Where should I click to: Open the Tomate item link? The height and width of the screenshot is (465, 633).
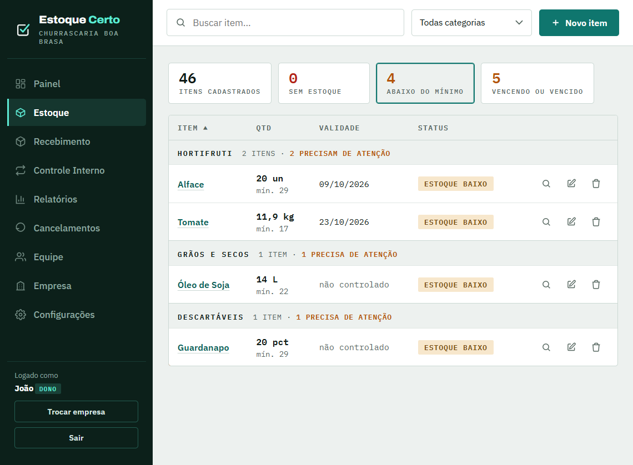[x=193, y=222]
